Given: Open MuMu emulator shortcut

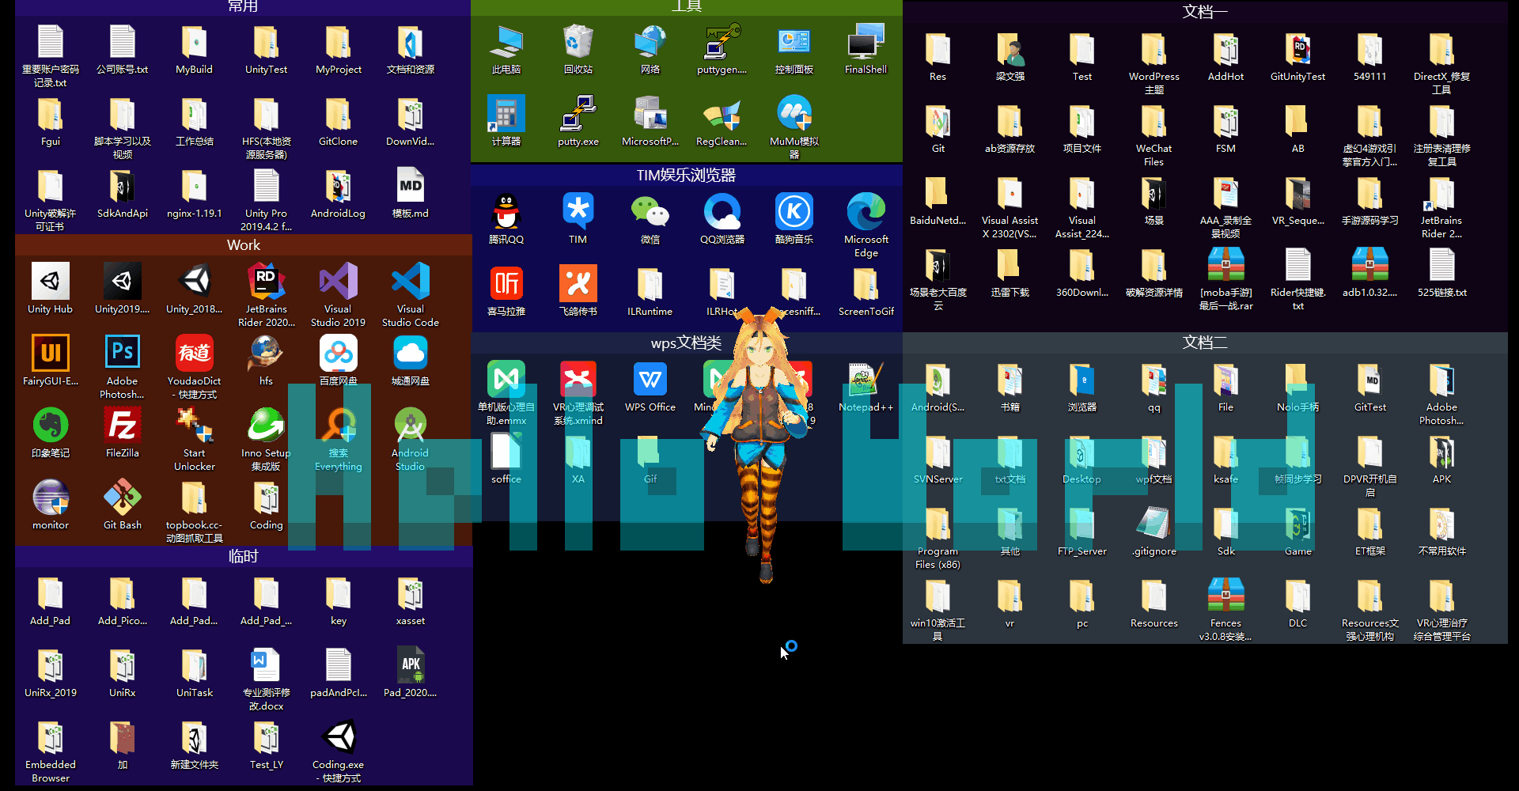Looking at the screenshot, I should [794, 127].
